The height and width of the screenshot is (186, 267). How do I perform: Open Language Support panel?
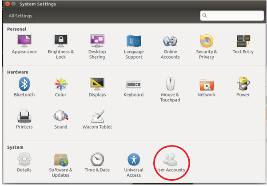(x=134, y=46)
